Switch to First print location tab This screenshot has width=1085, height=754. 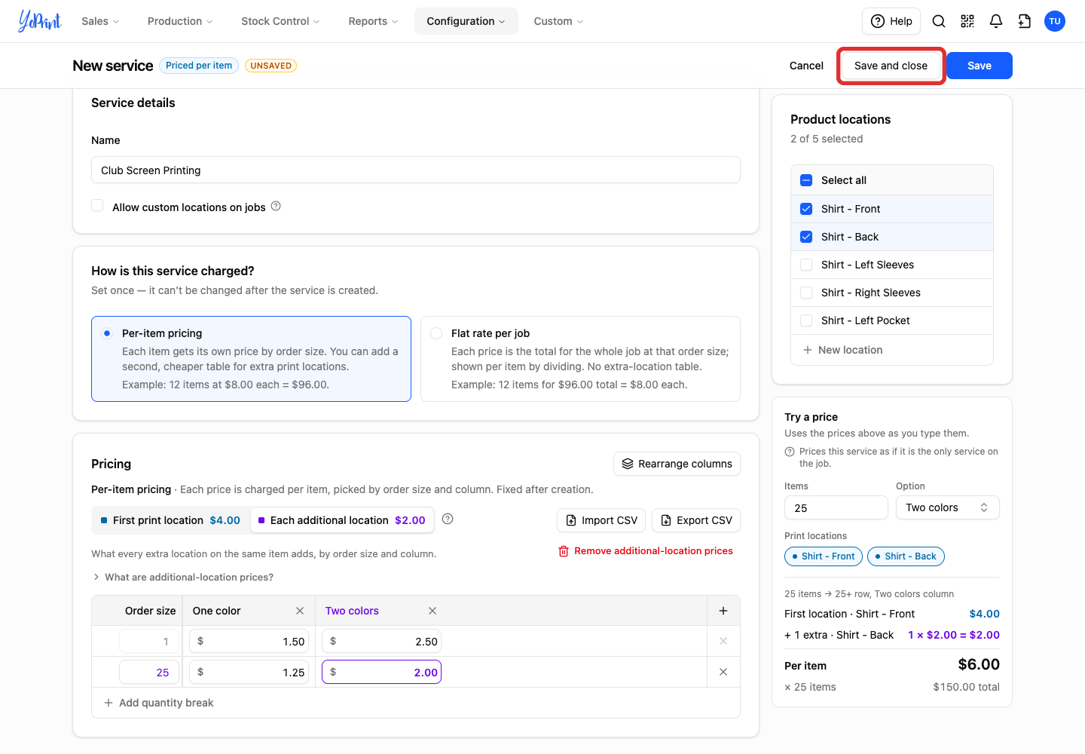170,520
